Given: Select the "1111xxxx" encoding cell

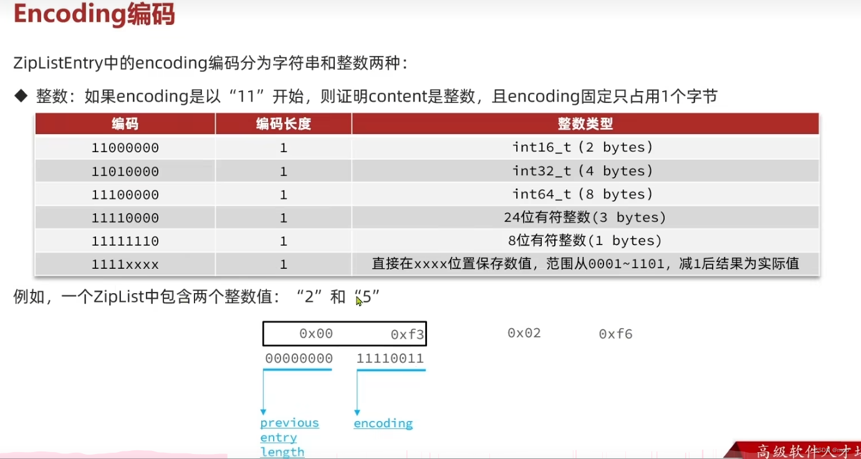Looking at the screenshot, I should pyautogui.click(x=125, y=264).
